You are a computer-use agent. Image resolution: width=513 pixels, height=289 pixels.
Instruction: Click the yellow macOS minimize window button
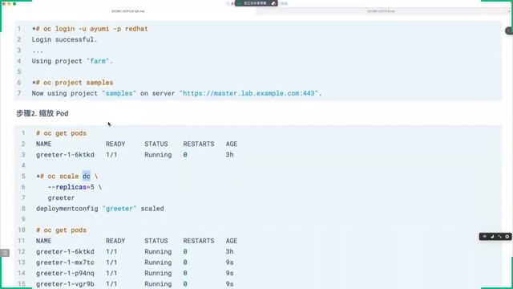point(9,4)
